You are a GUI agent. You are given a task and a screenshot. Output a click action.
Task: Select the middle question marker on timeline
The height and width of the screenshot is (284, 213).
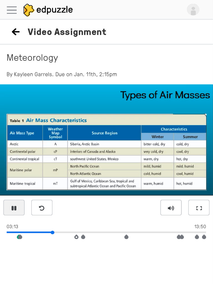(126, 237)
